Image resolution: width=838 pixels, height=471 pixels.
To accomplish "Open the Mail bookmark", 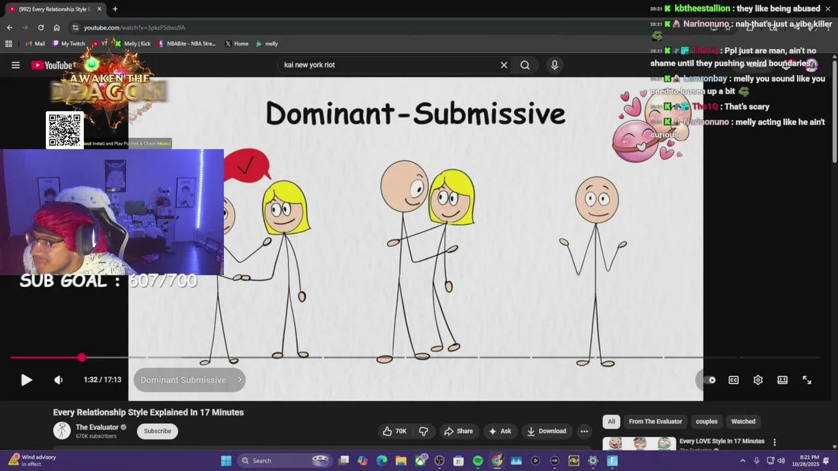I will click(35, 44).
